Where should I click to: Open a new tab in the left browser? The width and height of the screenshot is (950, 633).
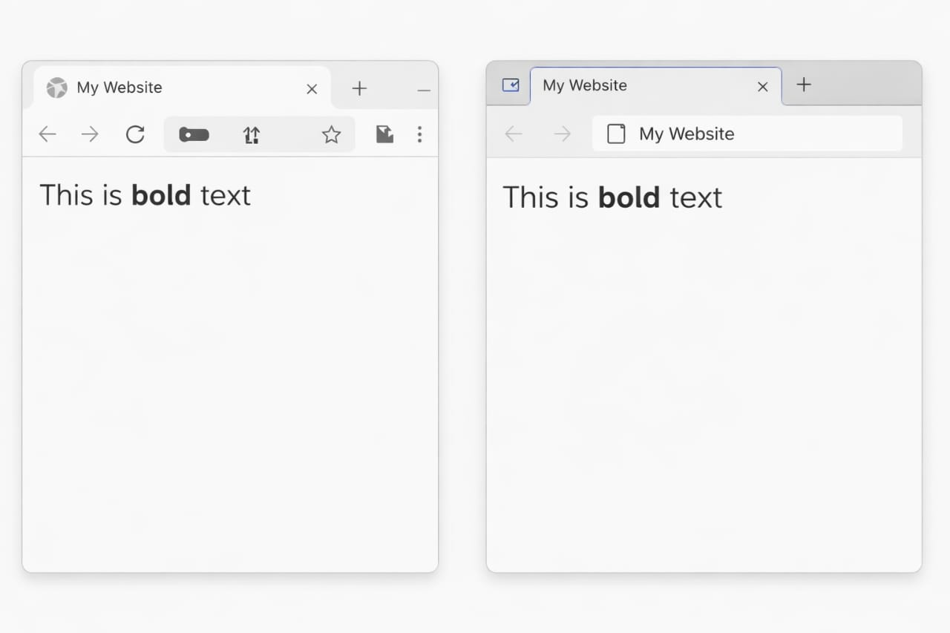(x=359, y=88)
